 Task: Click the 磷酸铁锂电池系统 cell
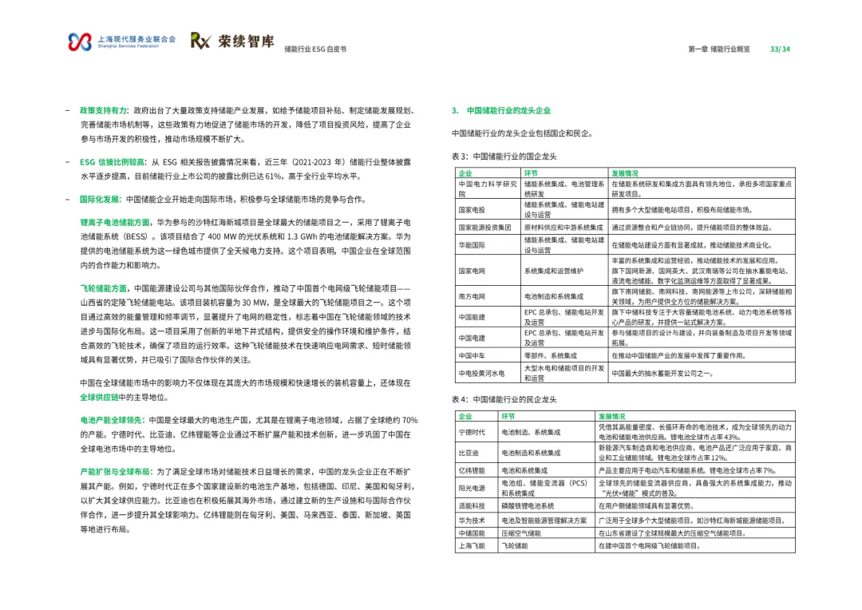pyautogui.click(x=547, y=505)
